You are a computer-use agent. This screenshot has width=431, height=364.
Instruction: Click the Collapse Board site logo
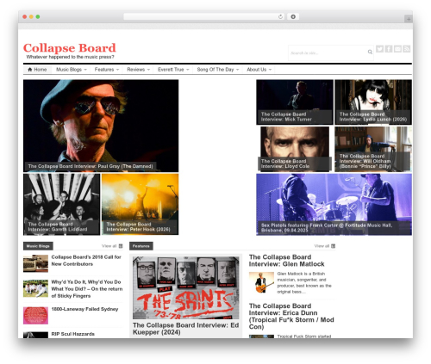pos(70,47)
